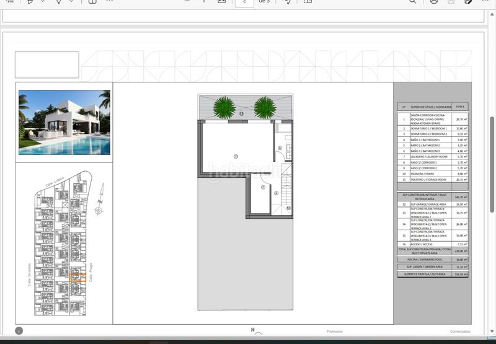
Task: Click 'TOTAL BUILT PRIVATE AREA' row
Action: point(433,252)
